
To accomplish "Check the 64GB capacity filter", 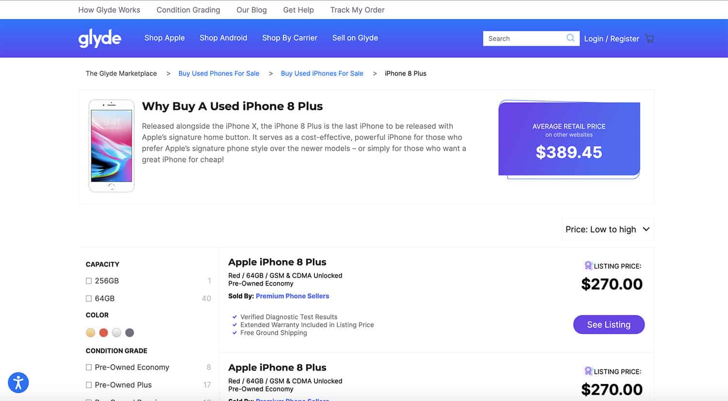I will (88, 298).
